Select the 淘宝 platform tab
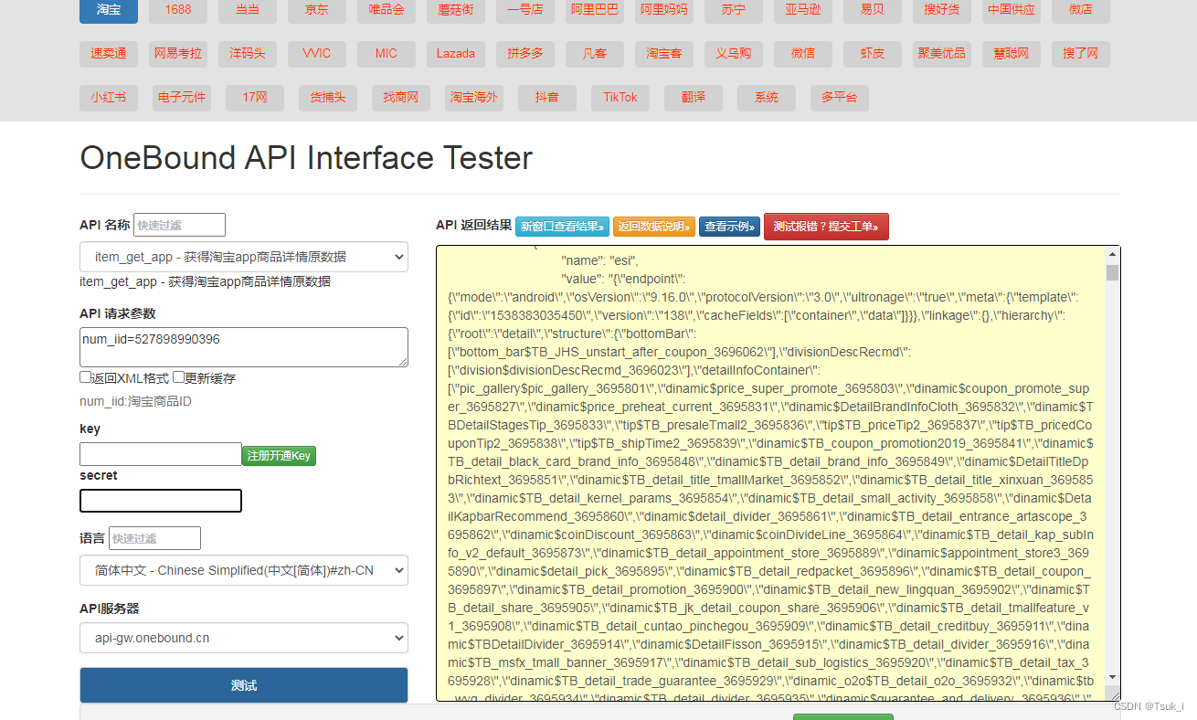Screen dimensions: 1197x720 109,10
